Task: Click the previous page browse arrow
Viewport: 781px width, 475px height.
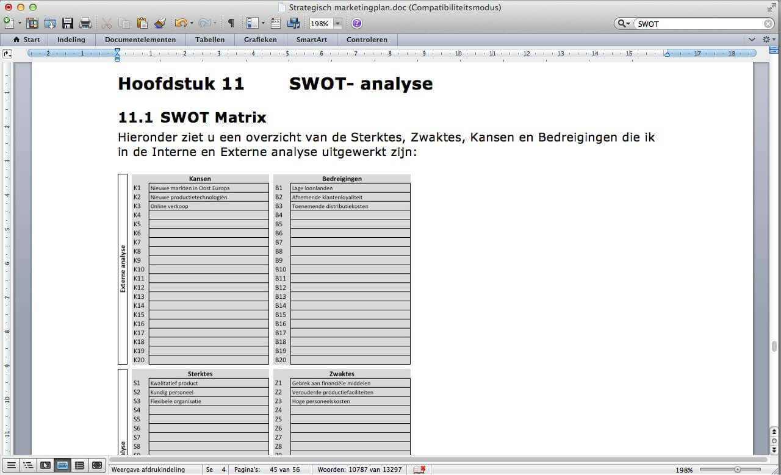Action: point(774,432)
